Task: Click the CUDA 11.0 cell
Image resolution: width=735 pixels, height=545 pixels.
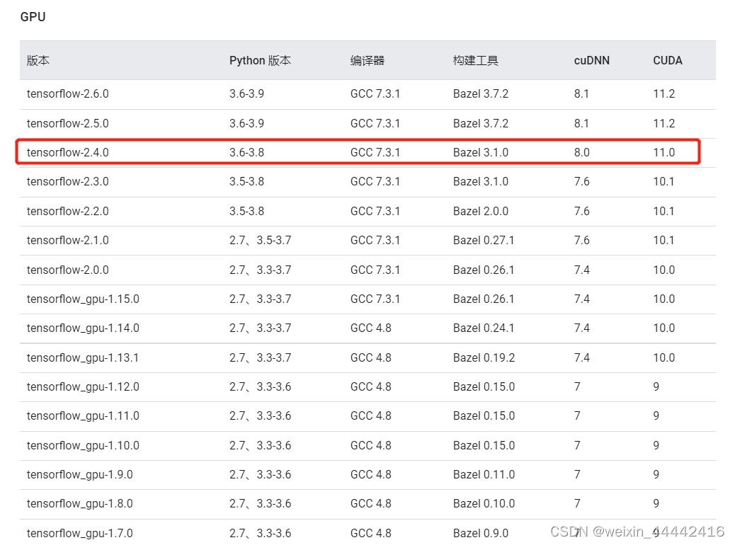Action: pos(664,152)
